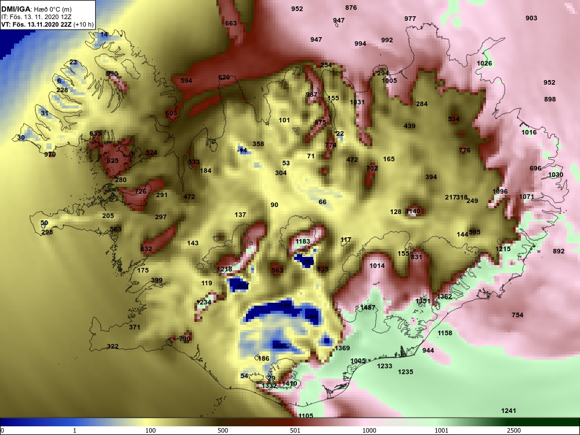This screenshot has width=580, height=435.
Task: Pick the map value '625'
Action: 113,161
